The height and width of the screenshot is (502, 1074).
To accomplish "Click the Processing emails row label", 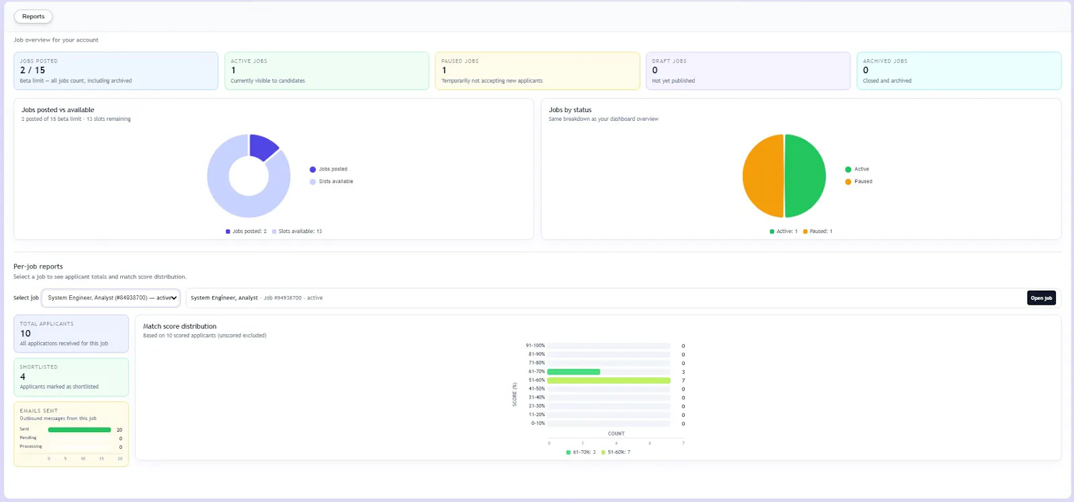I will (x=31, y=446).
